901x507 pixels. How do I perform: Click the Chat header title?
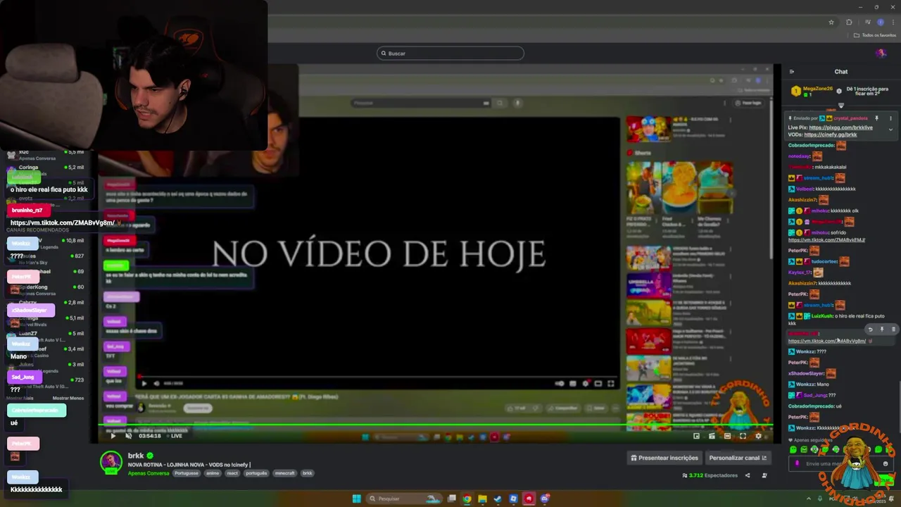pyautogui.click(x=841, y=72)
